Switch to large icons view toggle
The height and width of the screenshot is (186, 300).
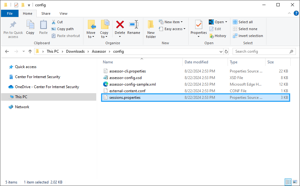tap(295, 182)
